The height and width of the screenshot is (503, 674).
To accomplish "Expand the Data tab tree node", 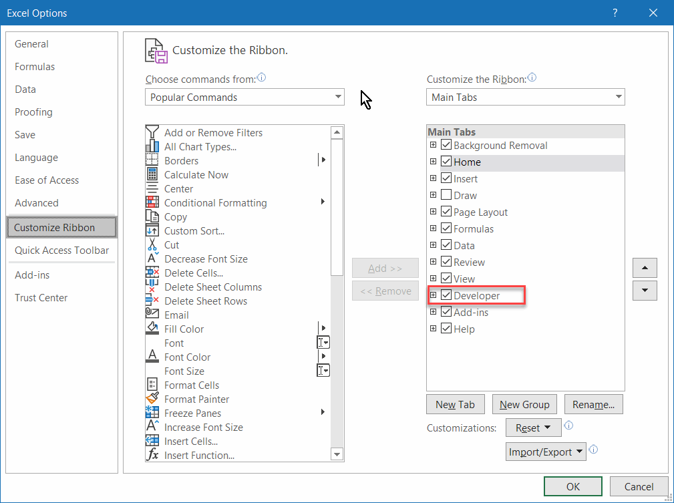I will coord(434,245).
